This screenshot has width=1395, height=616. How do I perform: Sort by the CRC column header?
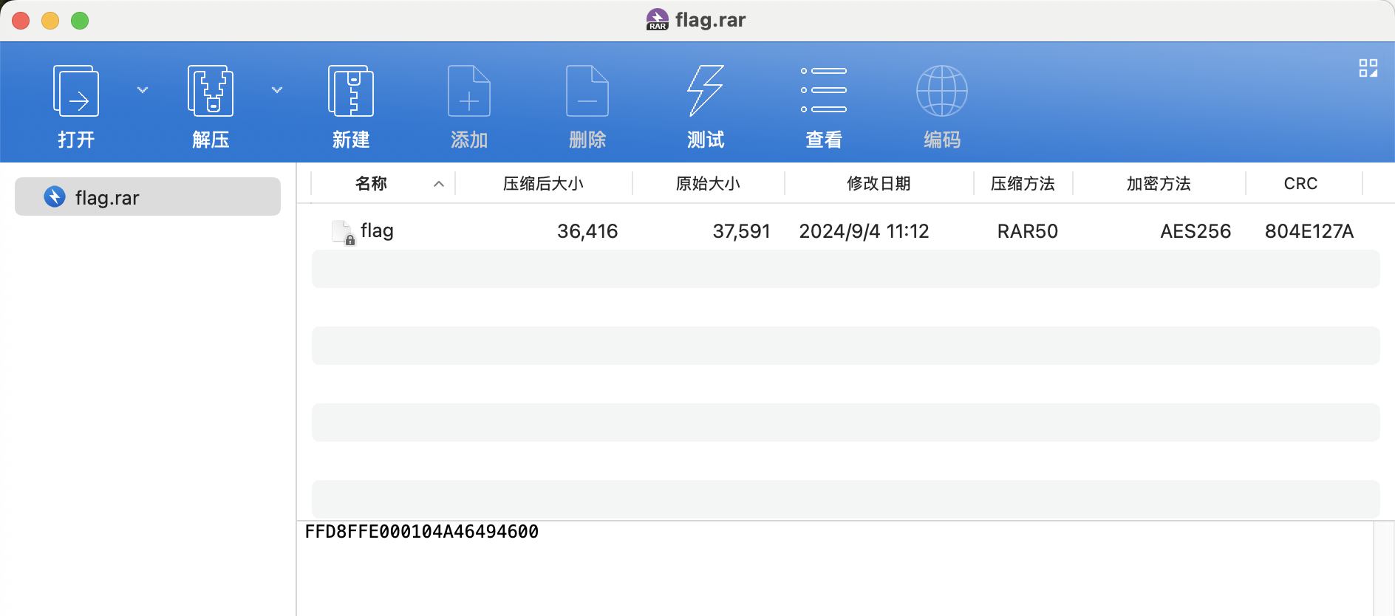click(1301, 183)
